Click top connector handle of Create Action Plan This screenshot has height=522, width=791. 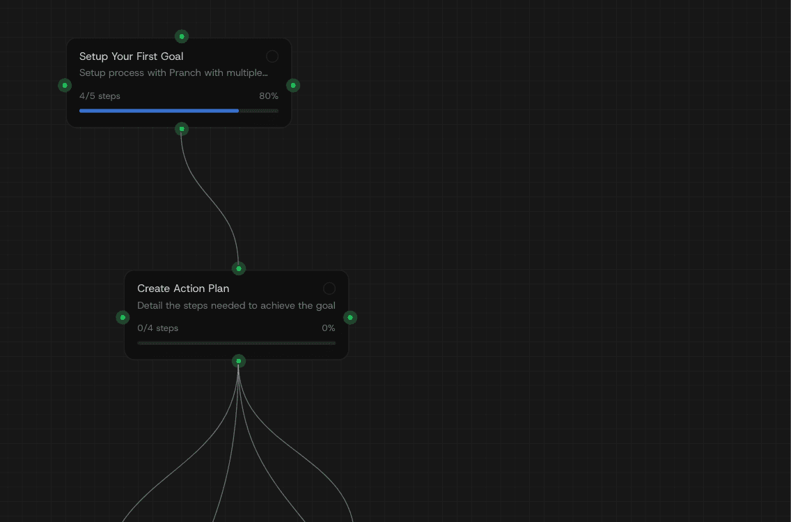239,268
